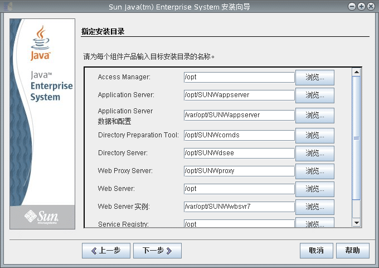Edit the /var/opt/SUNWappserver path field

(239, 115)
